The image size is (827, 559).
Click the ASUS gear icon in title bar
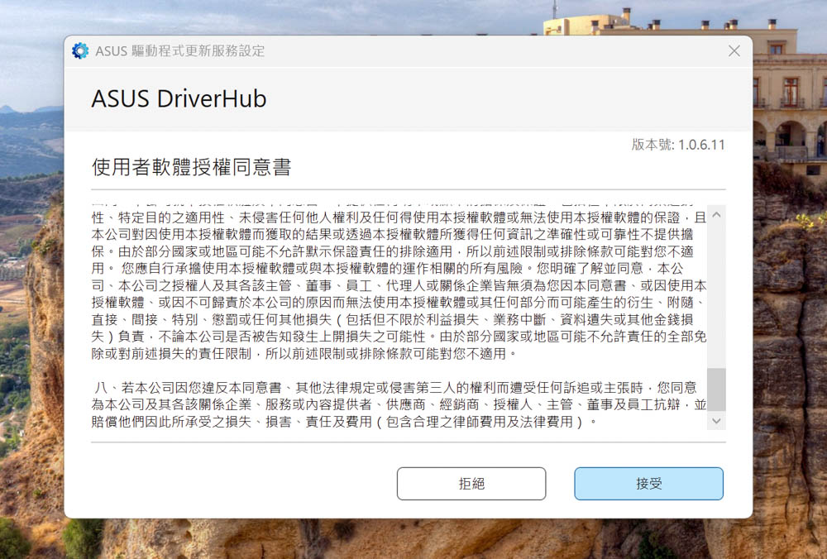(80, 51)
